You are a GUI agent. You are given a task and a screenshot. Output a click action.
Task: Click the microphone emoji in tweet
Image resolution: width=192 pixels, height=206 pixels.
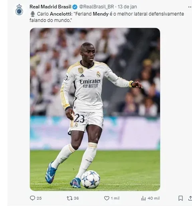coord(33,14)
